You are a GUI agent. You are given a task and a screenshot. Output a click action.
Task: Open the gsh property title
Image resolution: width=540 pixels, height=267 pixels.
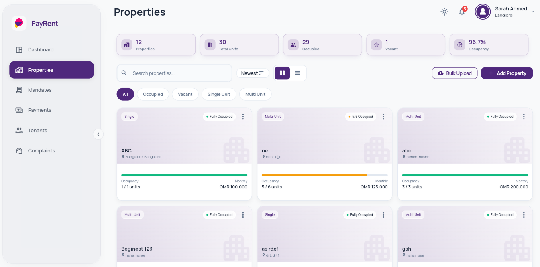[x=407, y=249]
